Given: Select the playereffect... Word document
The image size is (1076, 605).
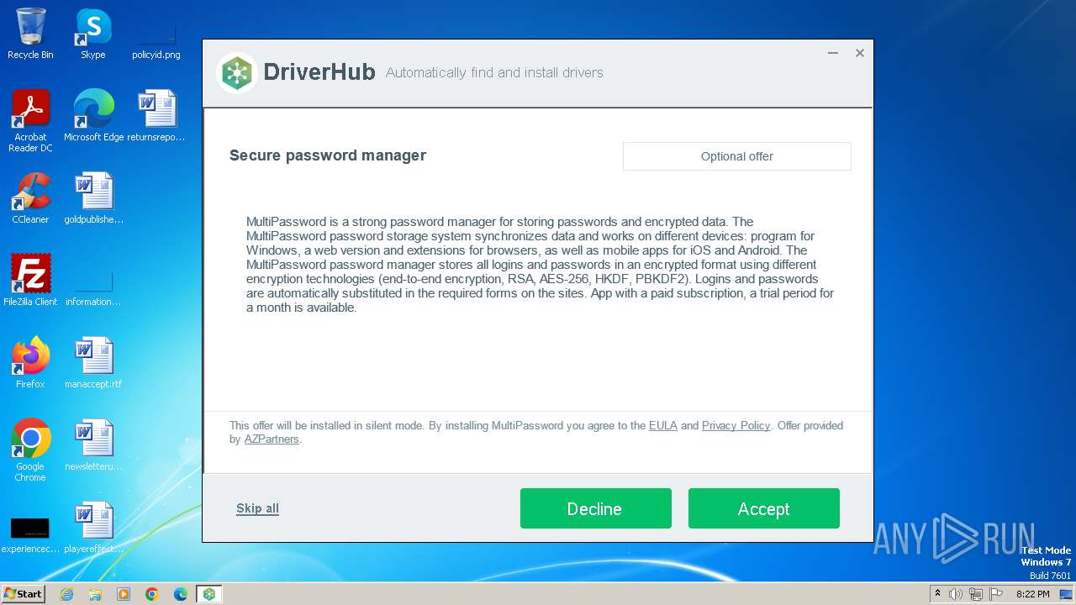Looking at the screenshot, I should coord(93,528).
